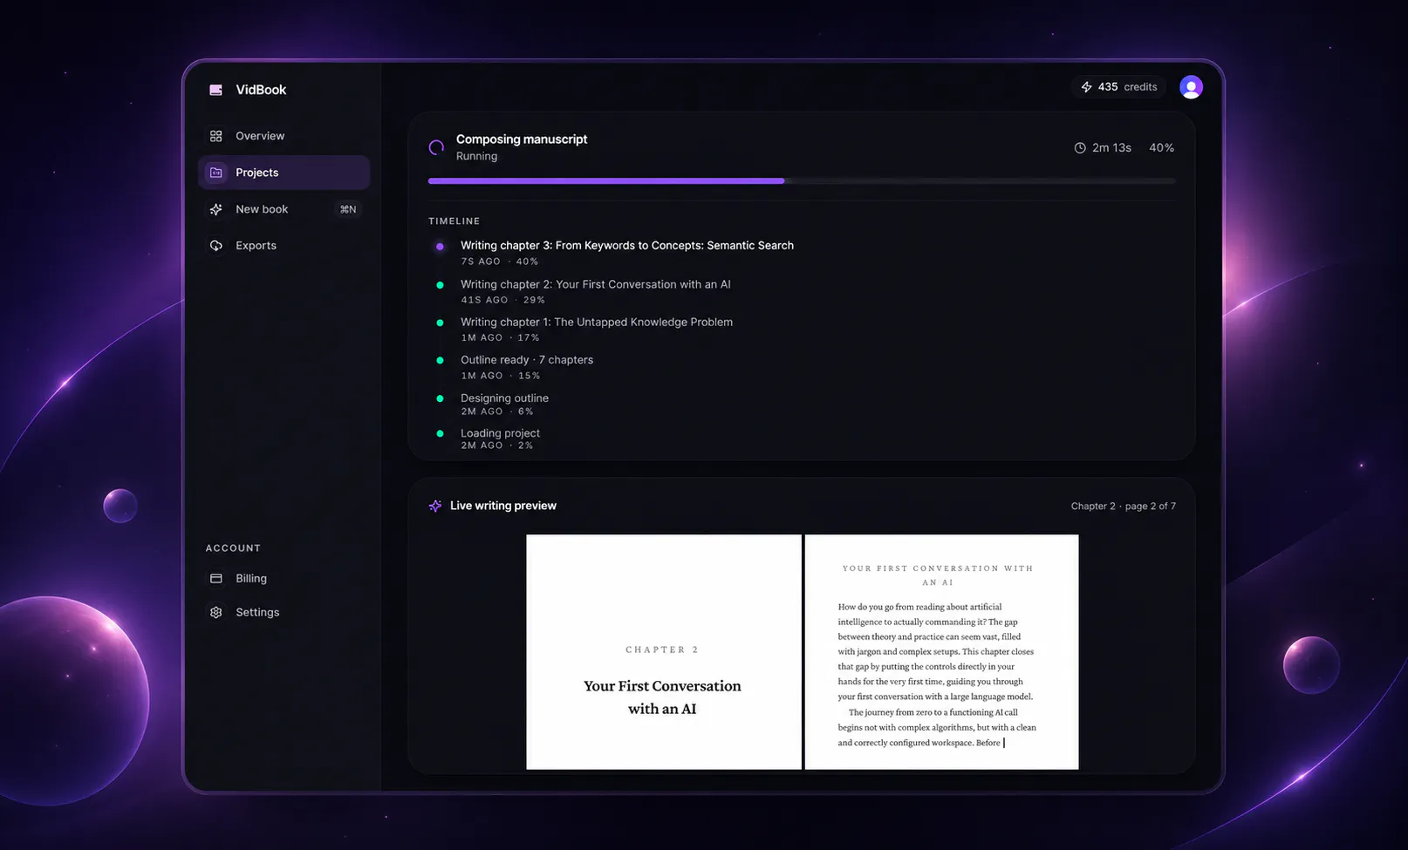Open the user avatar profile

[x=1191, y=87]
